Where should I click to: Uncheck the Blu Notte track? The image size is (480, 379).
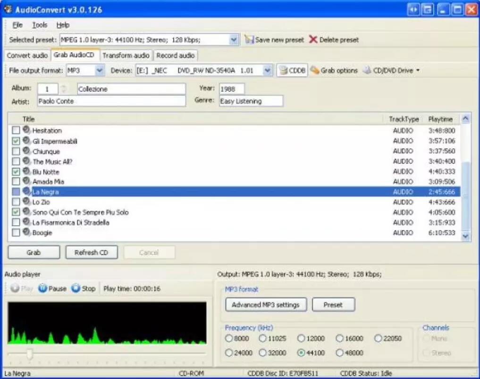tap(16, 172)
